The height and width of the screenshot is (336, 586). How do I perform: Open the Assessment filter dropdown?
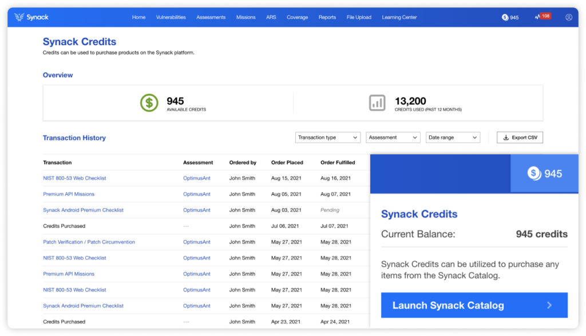coord(393,137)
